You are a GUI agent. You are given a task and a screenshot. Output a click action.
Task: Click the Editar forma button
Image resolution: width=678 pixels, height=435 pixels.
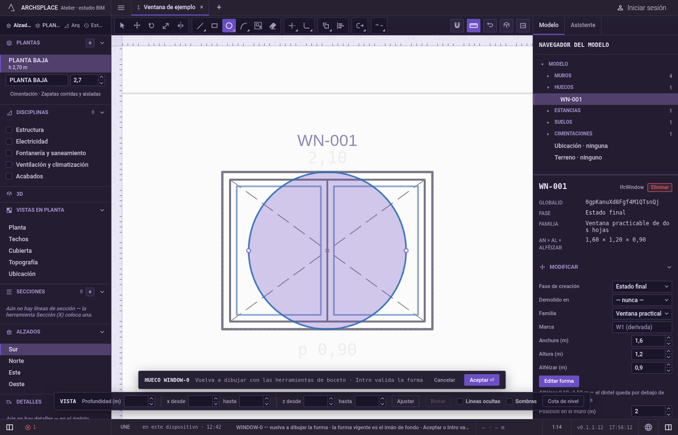tap(559, 381)
